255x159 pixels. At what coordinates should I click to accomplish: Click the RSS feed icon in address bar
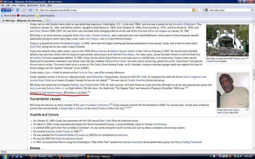click(193, 10)
